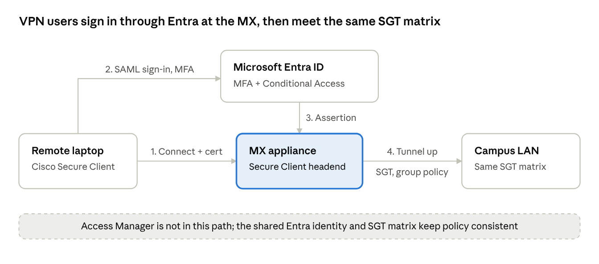Click the diagram title heading

coord(230,21)
